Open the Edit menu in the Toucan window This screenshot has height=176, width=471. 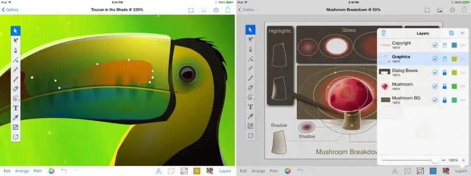point(7,171)
